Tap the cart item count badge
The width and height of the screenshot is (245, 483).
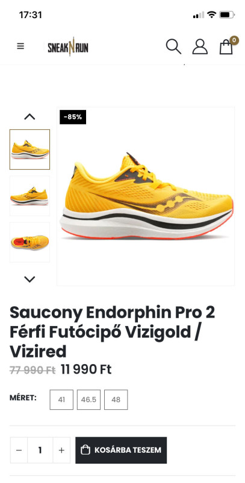tap(234, 40)
